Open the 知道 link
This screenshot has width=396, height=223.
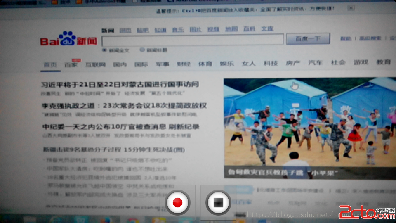[160, 30]
